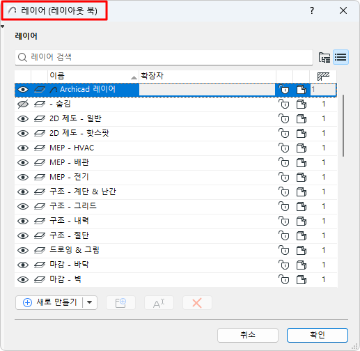The width and height of the screenshot is (360, 351).
Task: Expand the panel disclosure triangle at top-left
Action: tap(2, 26)
